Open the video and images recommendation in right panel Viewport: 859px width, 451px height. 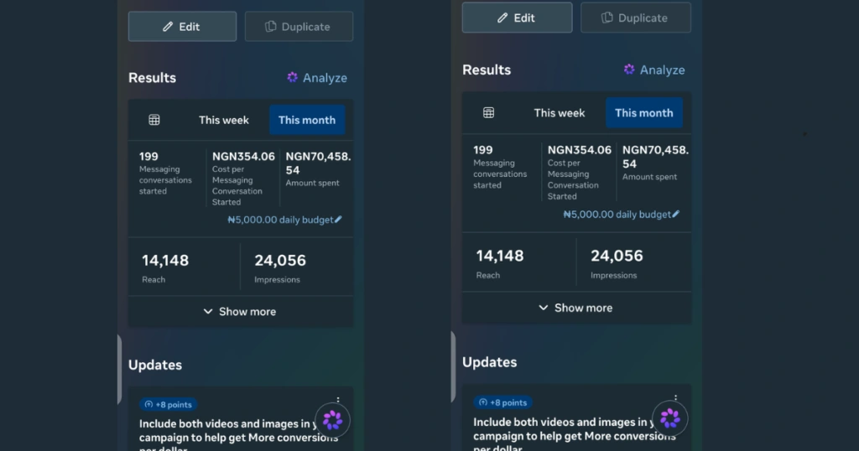pyautogui.click(x=574, y=433)
